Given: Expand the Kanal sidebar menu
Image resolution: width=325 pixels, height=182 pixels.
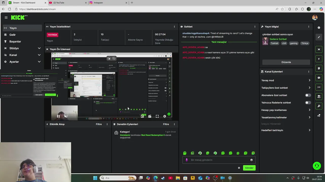Looking at the screenshot, I should [x=22, y=55].
